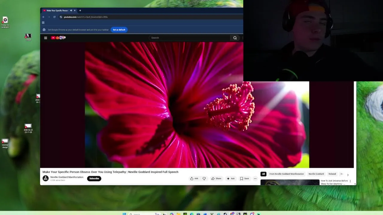Subscribe to Neville Goddard Manifestation

[94, 179]
